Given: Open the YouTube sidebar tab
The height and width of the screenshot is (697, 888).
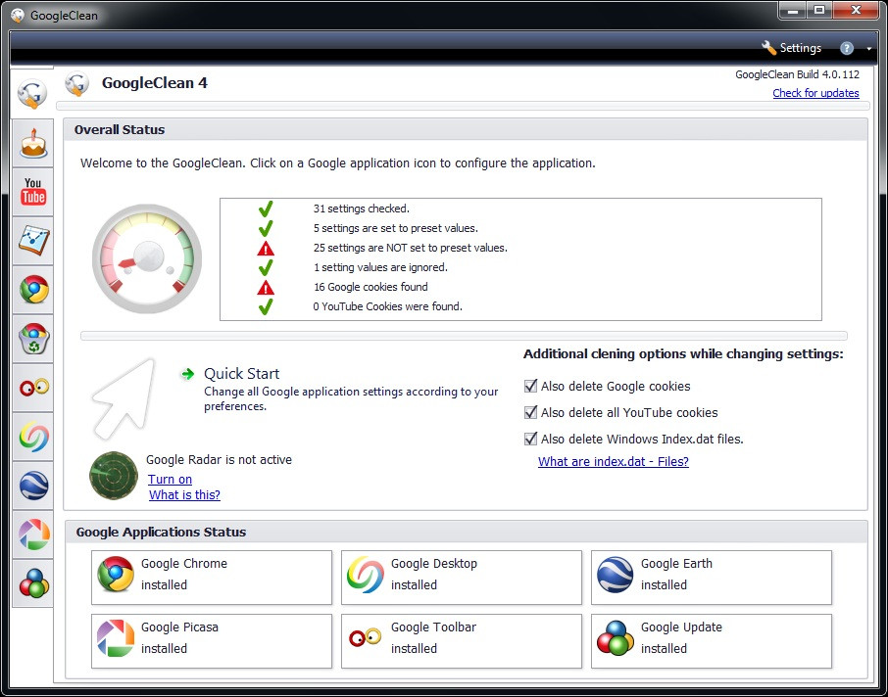Looking at the screenshot, I should click(33, 191).
